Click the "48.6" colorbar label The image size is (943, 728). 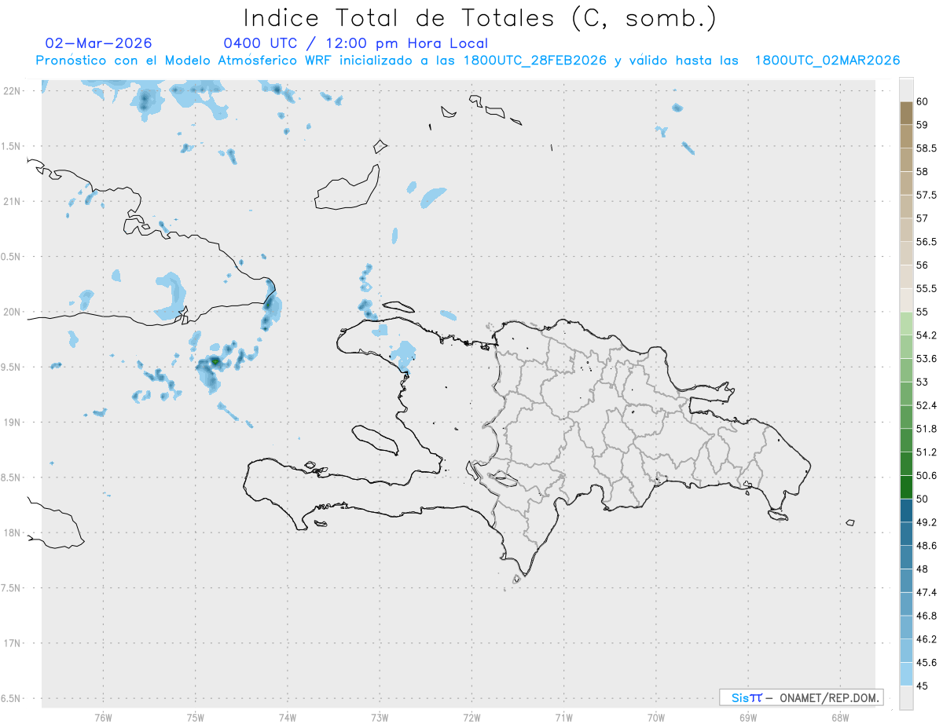[x=926, y=546]
